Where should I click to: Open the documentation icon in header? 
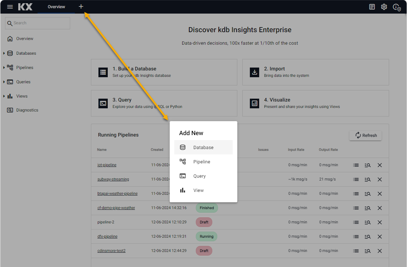[x=372, y=7]
